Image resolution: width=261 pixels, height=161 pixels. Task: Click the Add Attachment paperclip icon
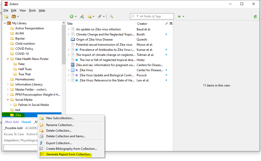[x=100, y=16]
